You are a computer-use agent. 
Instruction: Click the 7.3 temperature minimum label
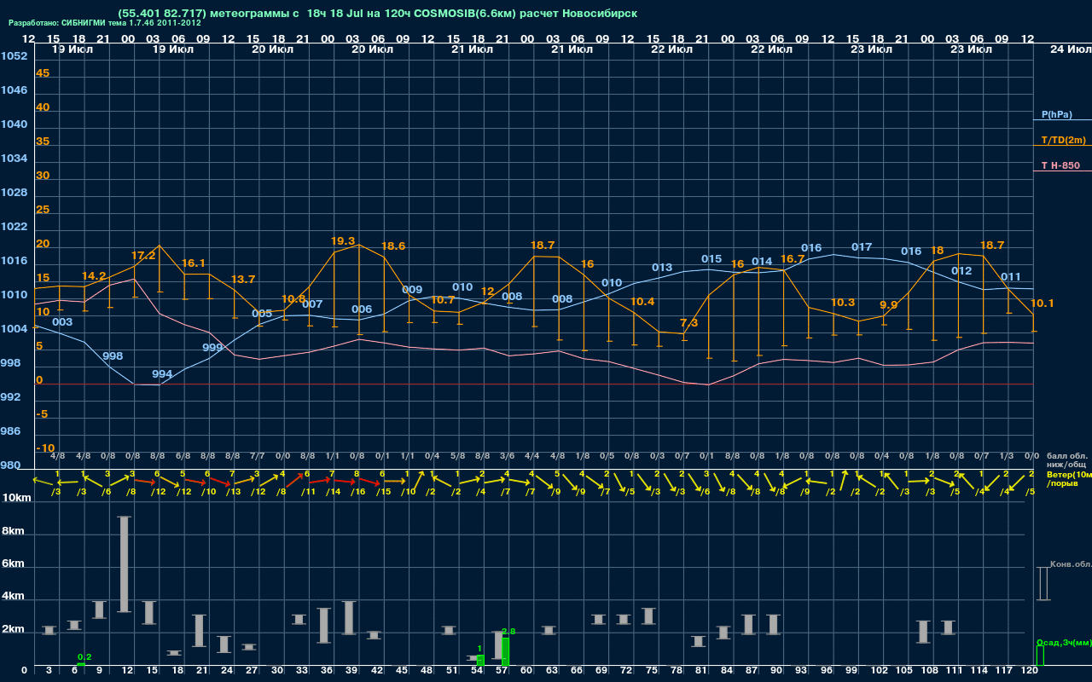pos(688,322)
